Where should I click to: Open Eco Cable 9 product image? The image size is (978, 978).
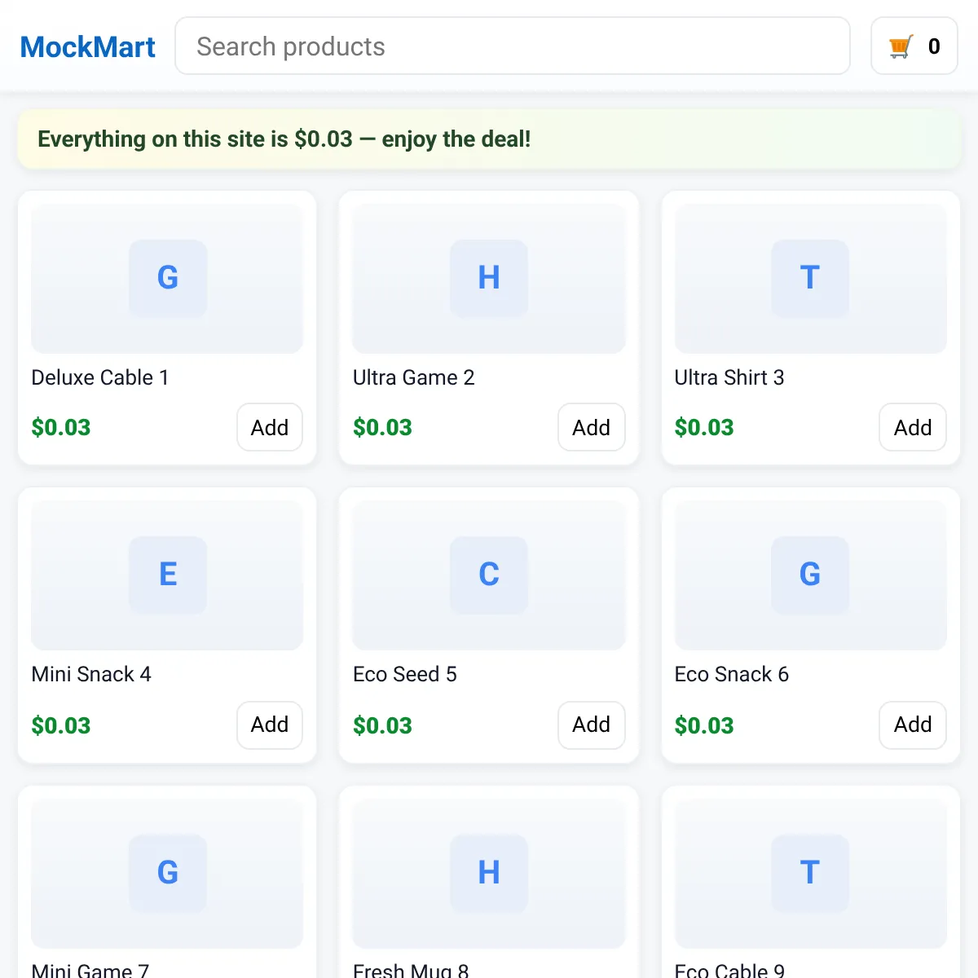(810, 873)
